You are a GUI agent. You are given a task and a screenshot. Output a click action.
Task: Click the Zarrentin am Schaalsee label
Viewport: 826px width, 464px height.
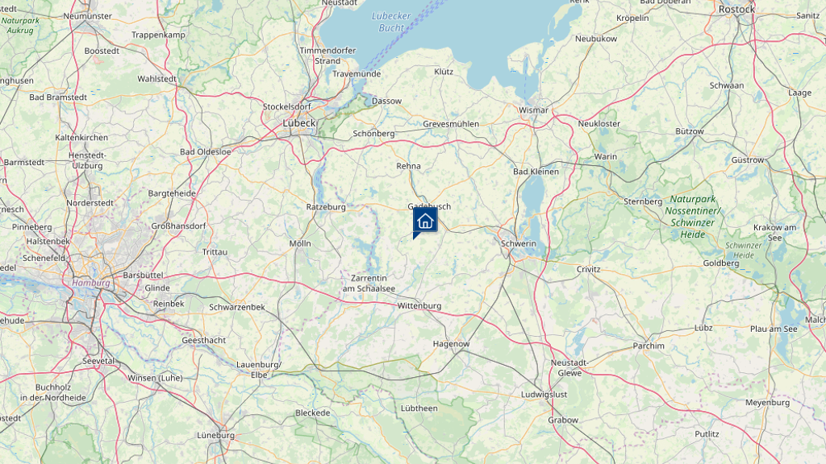(x=368, y=283)
